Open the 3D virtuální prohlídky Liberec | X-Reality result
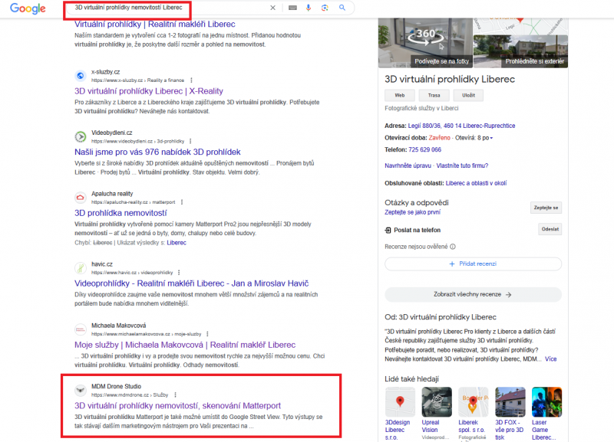Screen dimensions: 614x442 (x=149, y=91)
